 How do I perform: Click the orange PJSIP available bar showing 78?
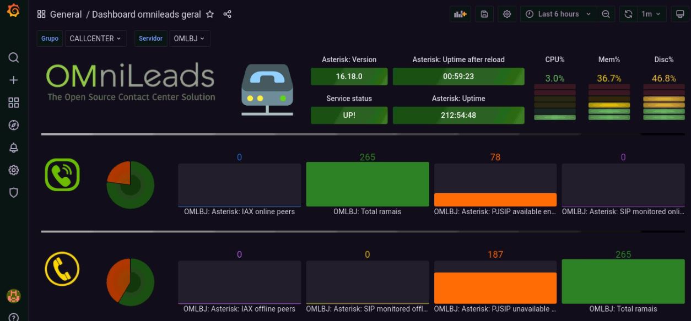pos(495,200)
